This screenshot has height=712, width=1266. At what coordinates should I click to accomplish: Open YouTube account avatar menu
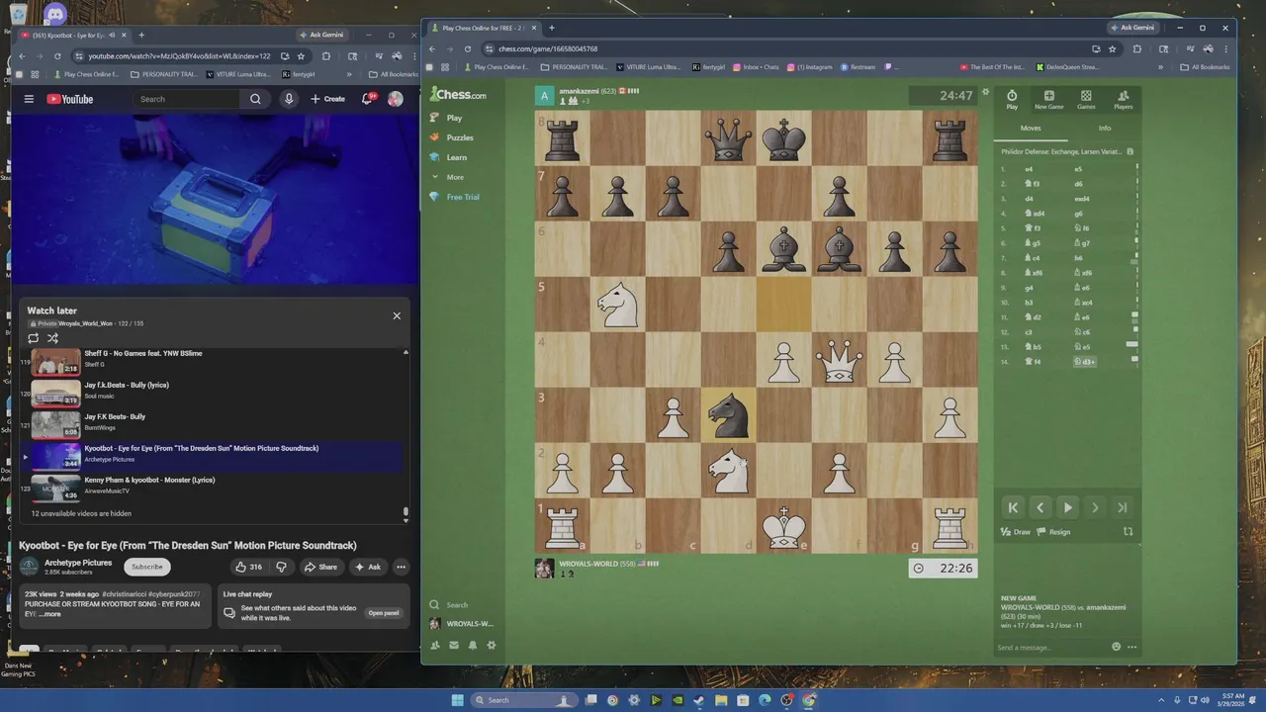click(x=396, y=99)
